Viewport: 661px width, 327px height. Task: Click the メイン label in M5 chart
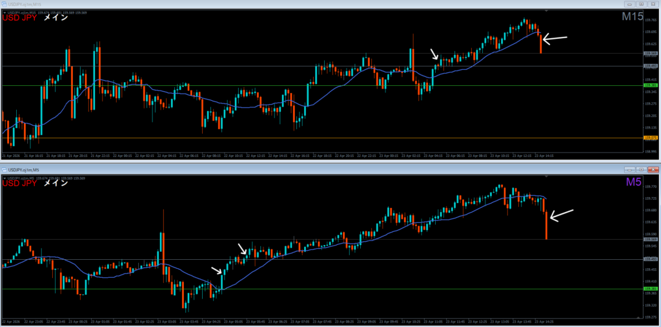coord(56,184)
